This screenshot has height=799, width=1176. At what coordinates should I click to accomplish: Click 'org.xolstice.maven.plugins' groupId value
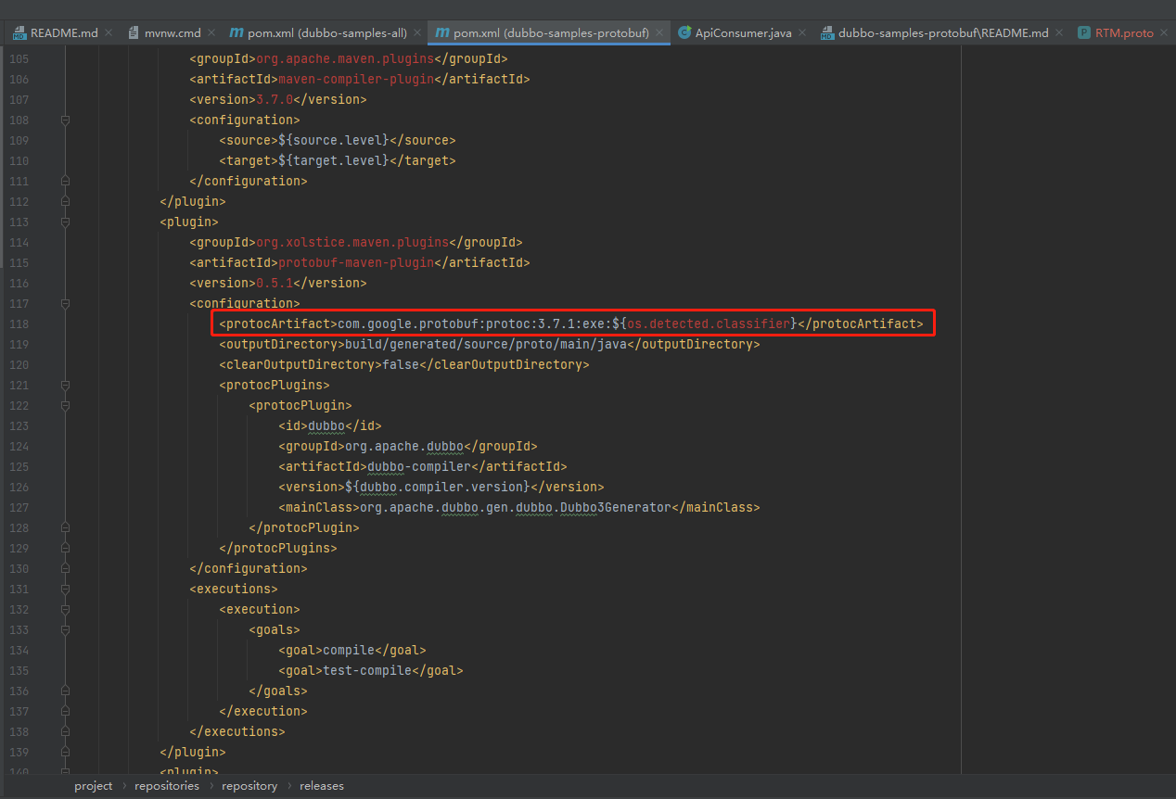[352, 242]
